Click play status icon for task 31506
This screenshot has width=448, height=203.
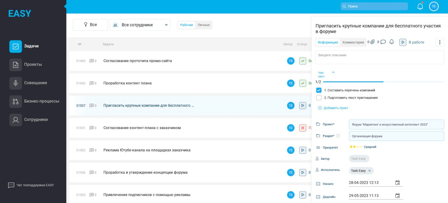(303, 173)
